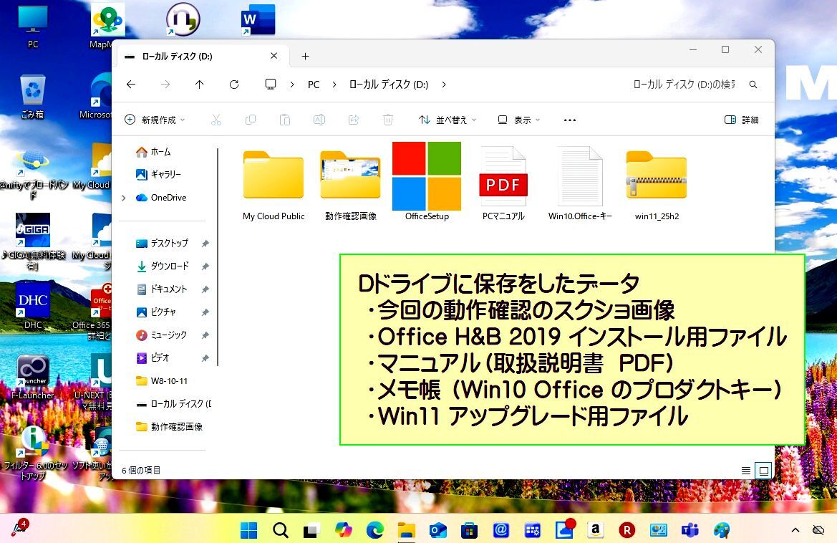Unpin ミュージック using its pin icon

pyautogui.click(x=205, y=335)
